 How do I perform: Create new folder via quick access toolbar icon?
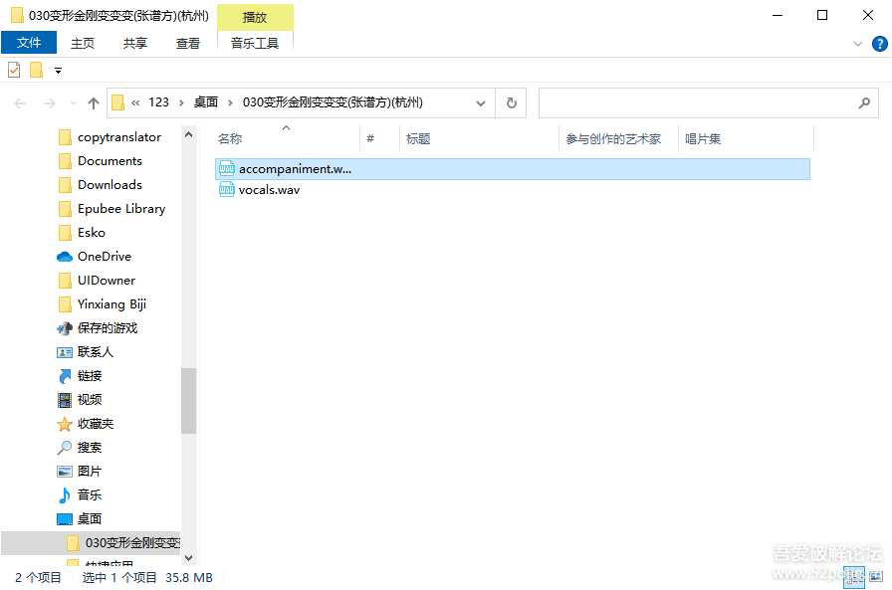coord(34,69)
